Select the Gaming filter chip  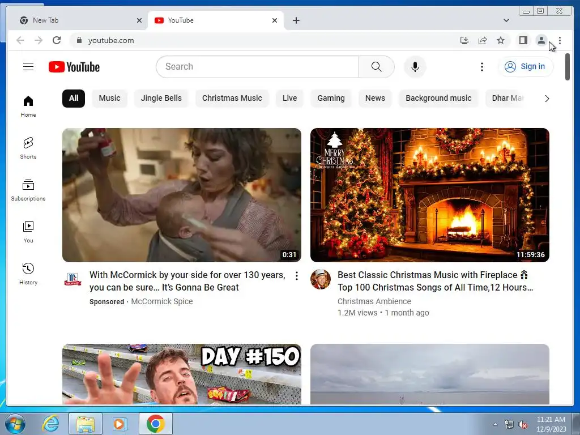tap(331, 99)
